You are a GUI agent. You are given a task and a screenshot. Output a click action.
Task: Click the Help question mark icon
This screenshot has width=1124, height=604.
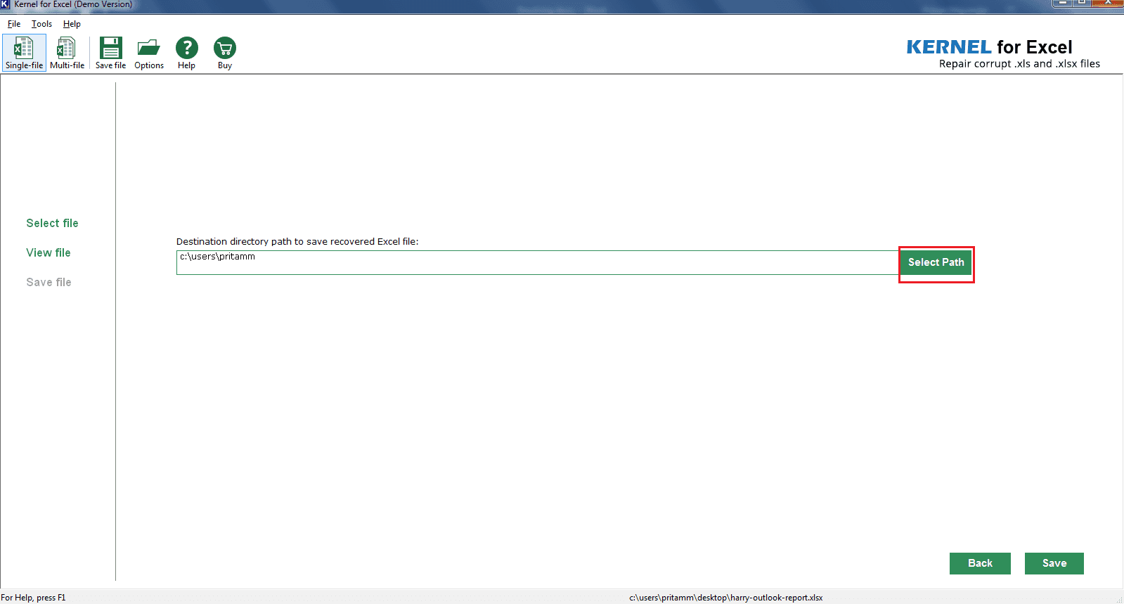[x=186, y=53]
